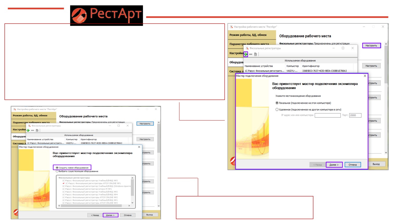Select list row Фискальный регистратор Учебный/ЕНВД №3
Screen dimensions: 396x223
(90, 181)
